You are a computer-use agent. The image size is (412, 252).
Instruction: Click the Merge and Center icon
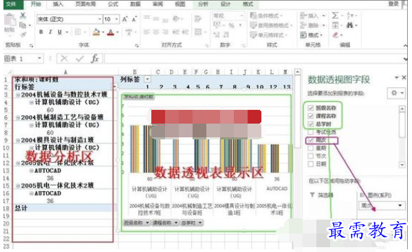198,32
